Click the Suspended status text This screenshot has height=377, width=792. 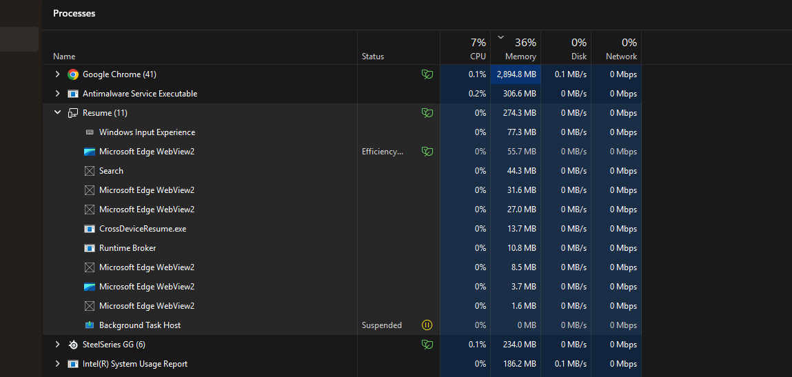tap(382, 325)
